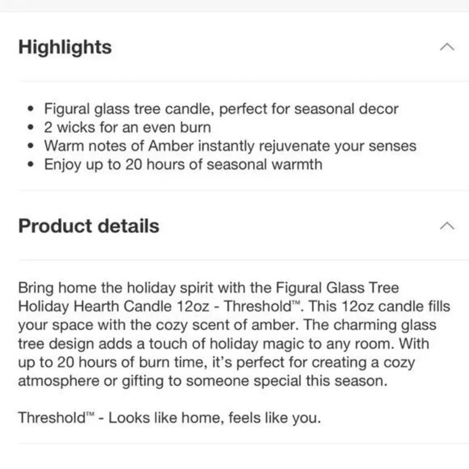Select the bullet dot before "Figural glass tree candle"
The height and width of the screenshot is (469, 469).
30,109
